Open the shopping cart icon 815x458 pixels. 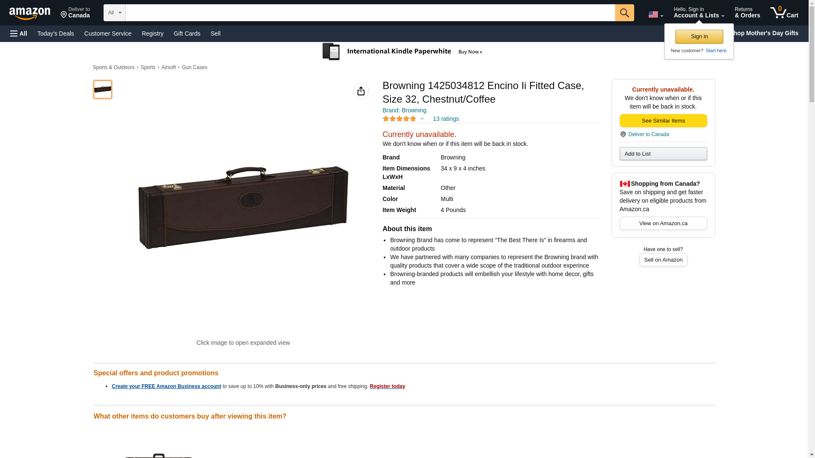pyautogui.click(x=784, y=13)
